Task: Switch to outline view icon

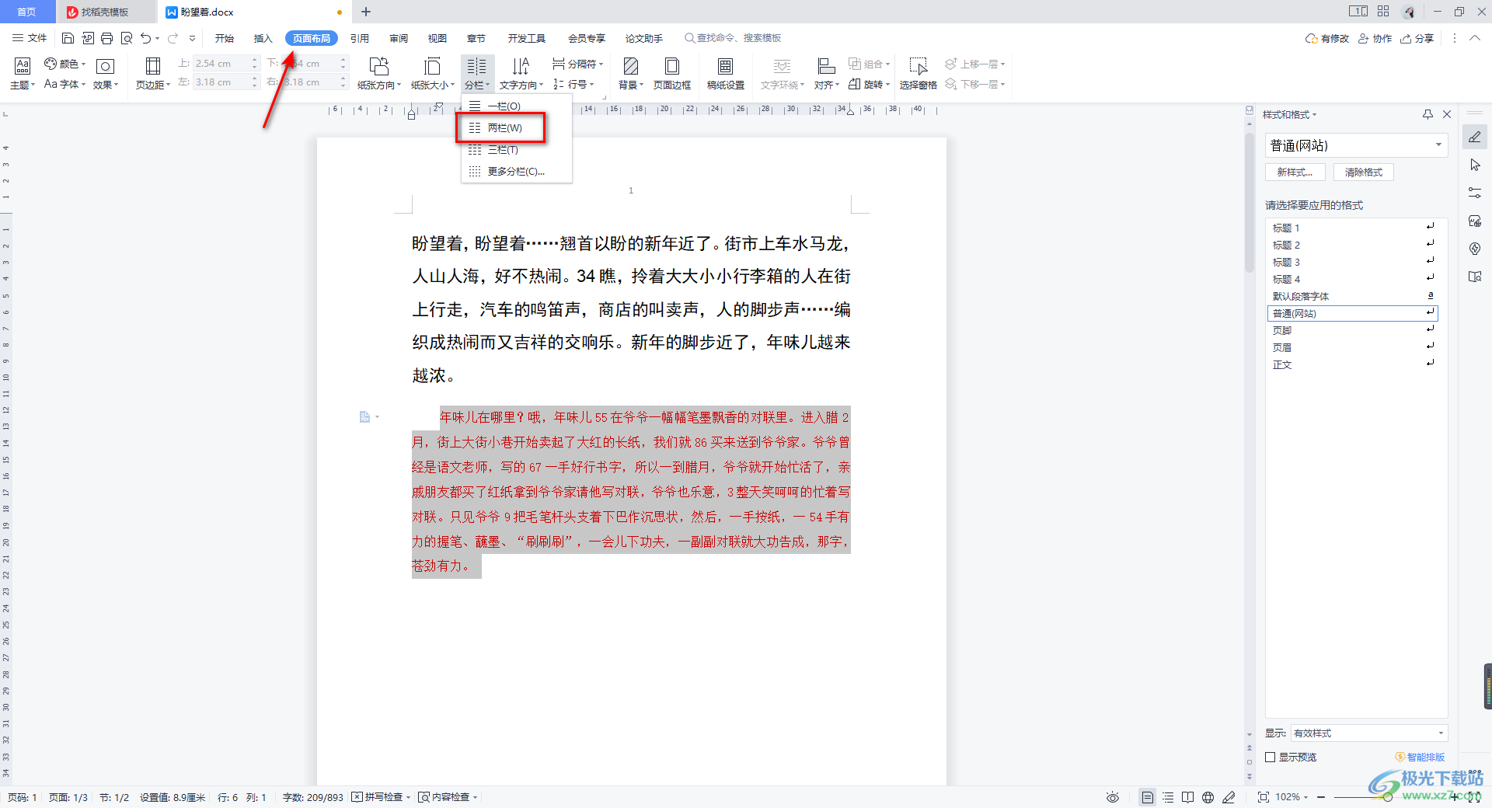Action: point(1168,797)
